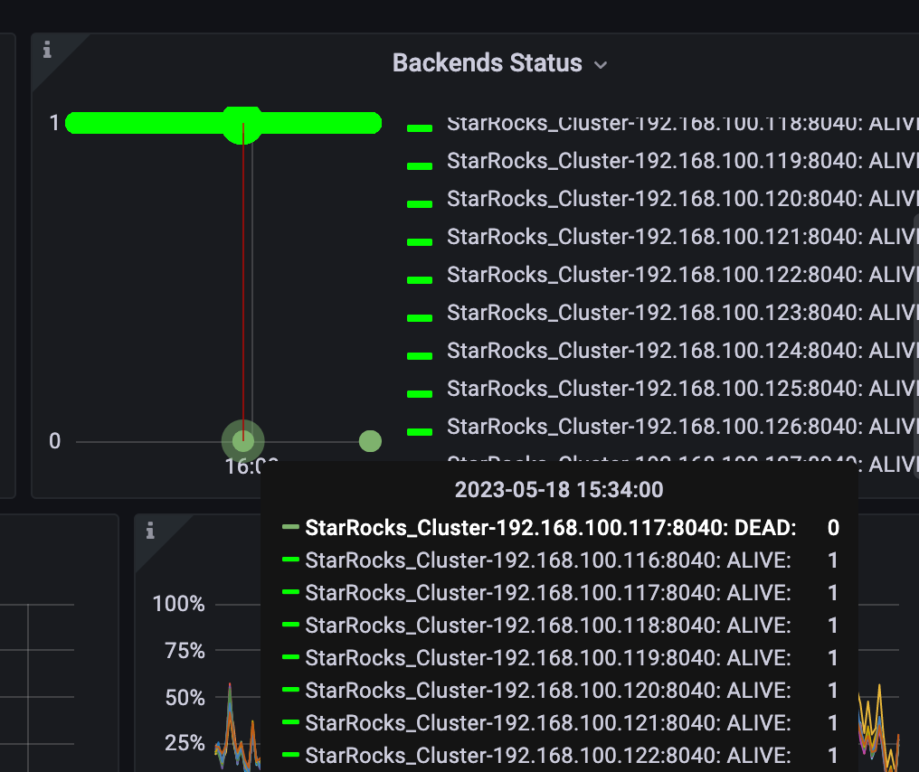Select legend entry StarRocks_Cluster-192.168.100.123:8040
The height and width of the screenshot is (772, 919).
click(x=683, y=312)
